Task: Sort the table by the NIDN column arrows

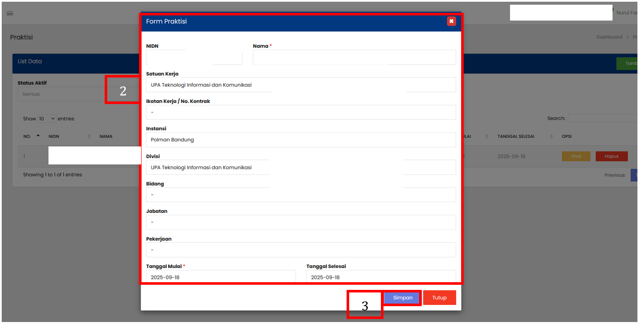Action: point(89,137)
